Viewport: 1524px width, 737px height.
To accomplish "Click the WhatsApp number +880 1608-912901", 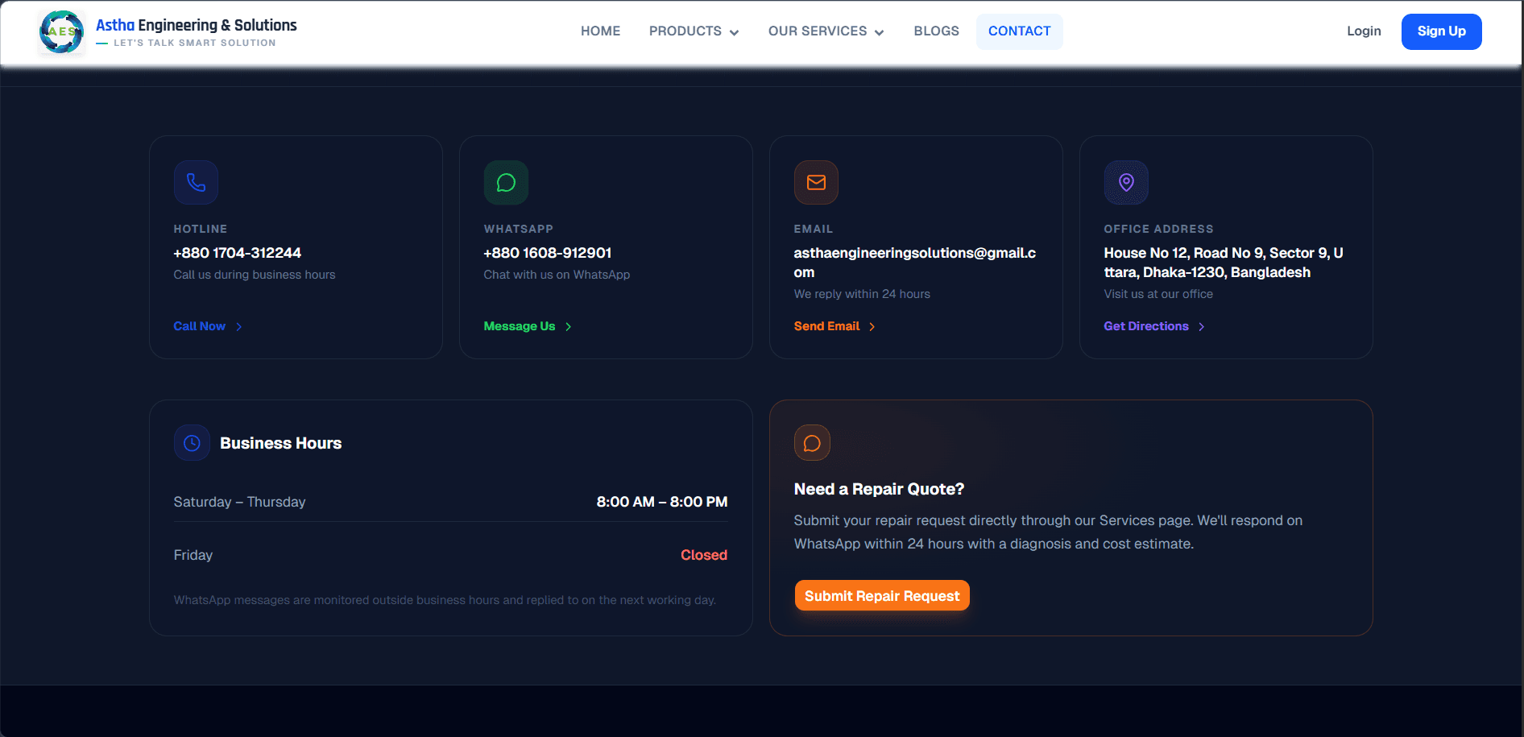I will (547, 253).
